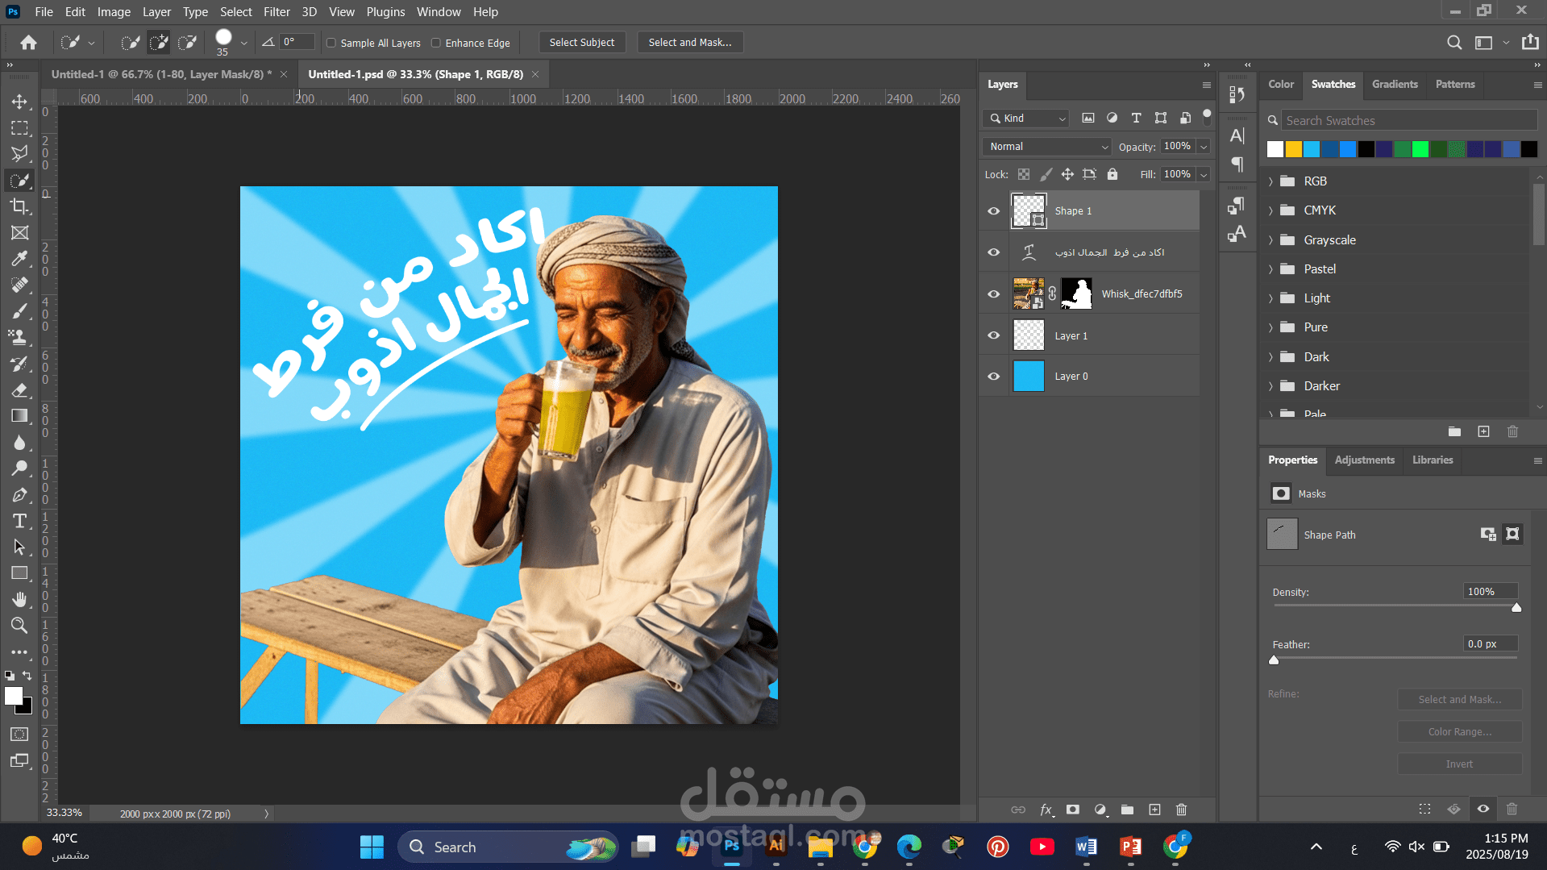Click the Home icon in options bar
Viewport: 1547px width, 870px height.
pos(28,42)
